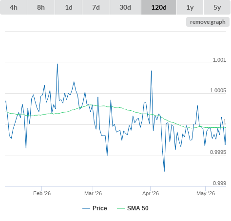Click the green SMA 50 legend marker
This screenshot has width=231, height=221.
[x=121, y=208]
